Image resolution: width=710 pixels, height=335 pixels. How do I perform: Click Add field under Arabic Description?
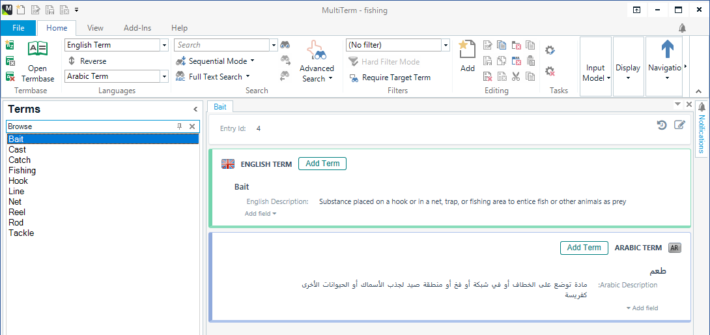(642, 308)
